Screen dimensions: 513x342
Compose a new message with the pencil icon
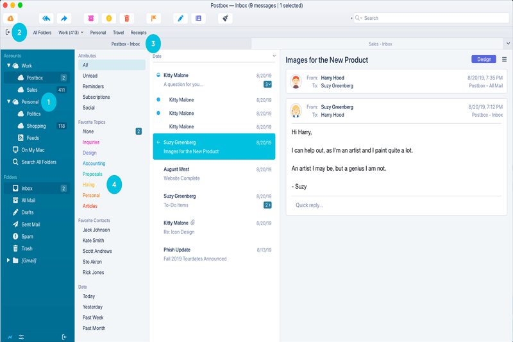181,19
